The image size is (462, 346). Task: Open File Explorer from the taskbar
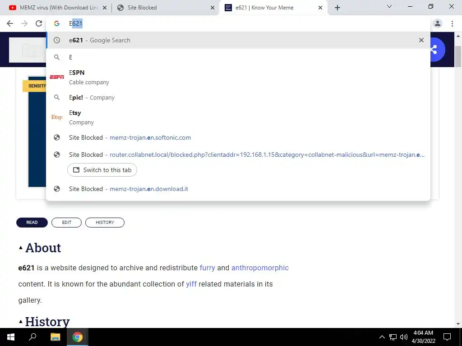(55, 337)
